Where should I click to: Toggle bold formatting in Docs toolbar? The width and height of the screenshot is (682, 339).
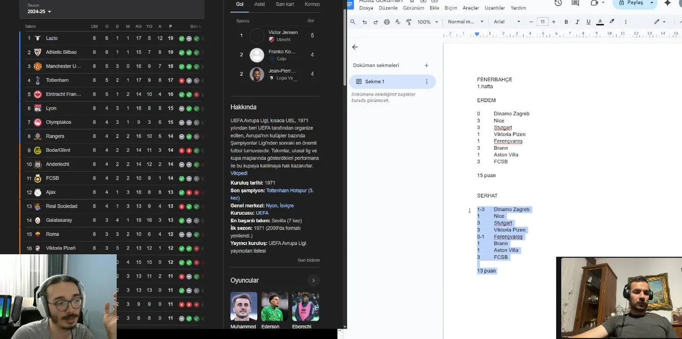(566, 22)
